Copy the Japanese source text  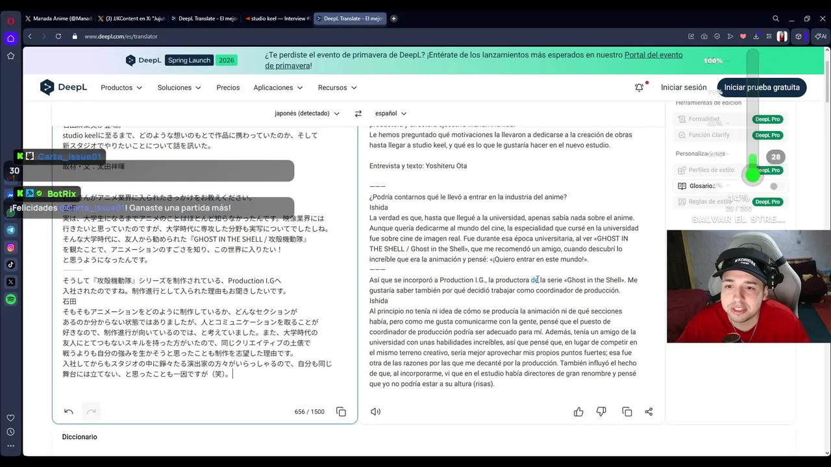pos(341,412)
